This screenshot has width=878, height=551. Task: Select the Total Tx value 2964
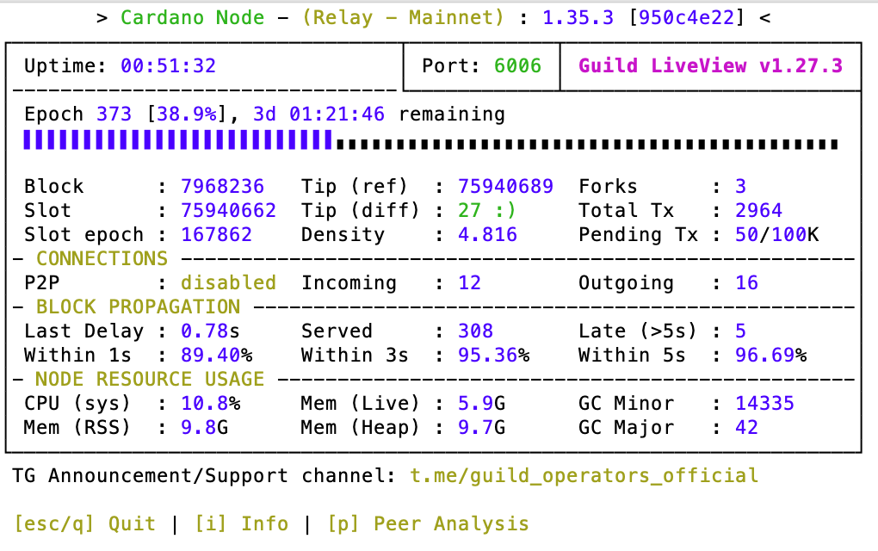758,211
